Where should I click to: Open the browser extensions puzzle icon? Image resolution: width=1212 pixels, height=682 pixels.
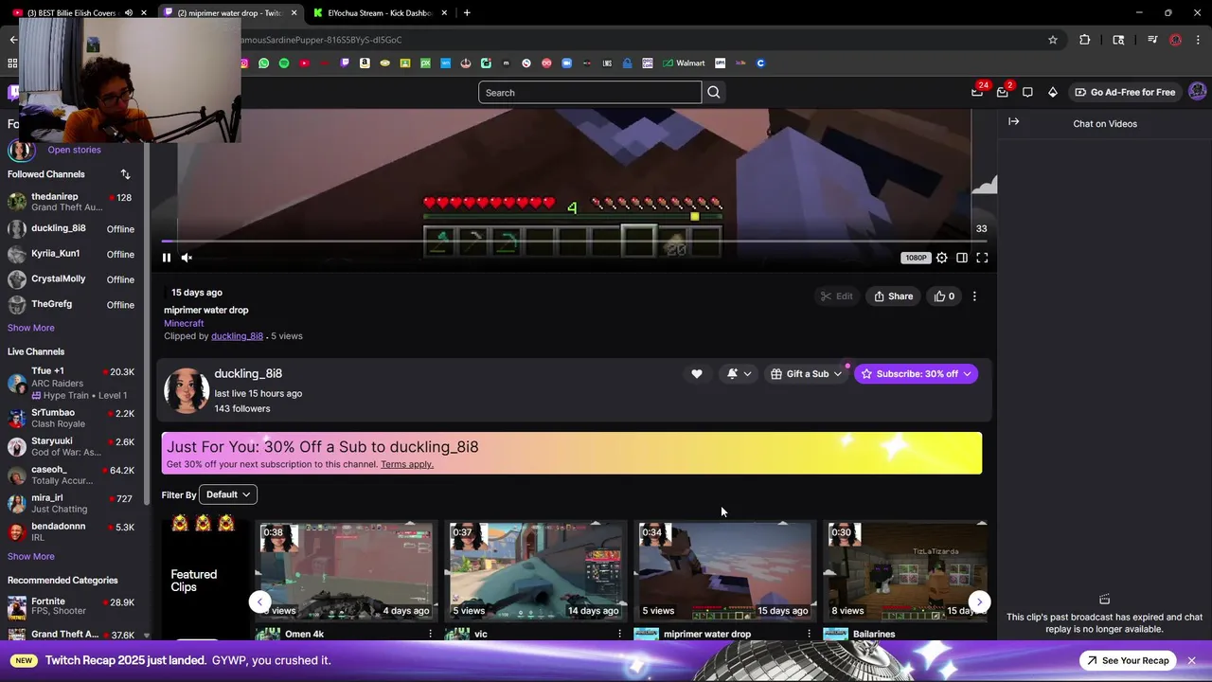(x=1085, y=40)
